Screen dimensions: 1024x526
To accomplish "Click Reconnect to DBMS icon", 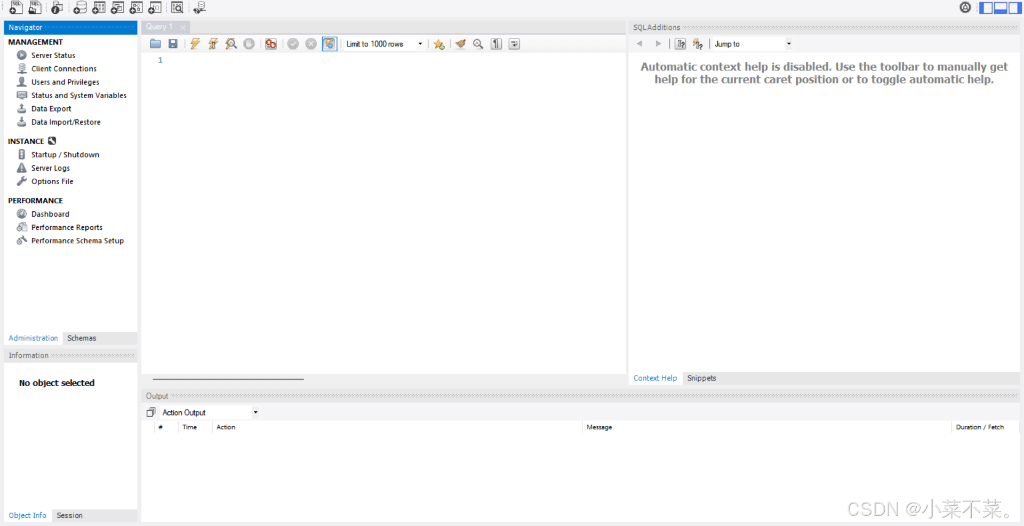I will (x=199, y=7).
